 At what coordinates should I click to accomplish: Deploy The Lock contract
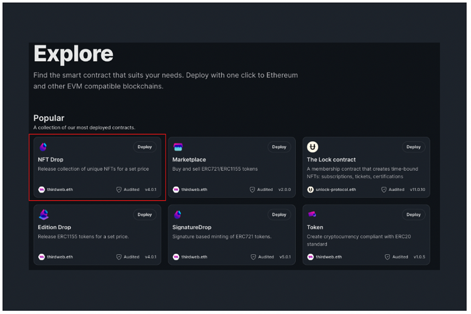click(x=414, y=147)
